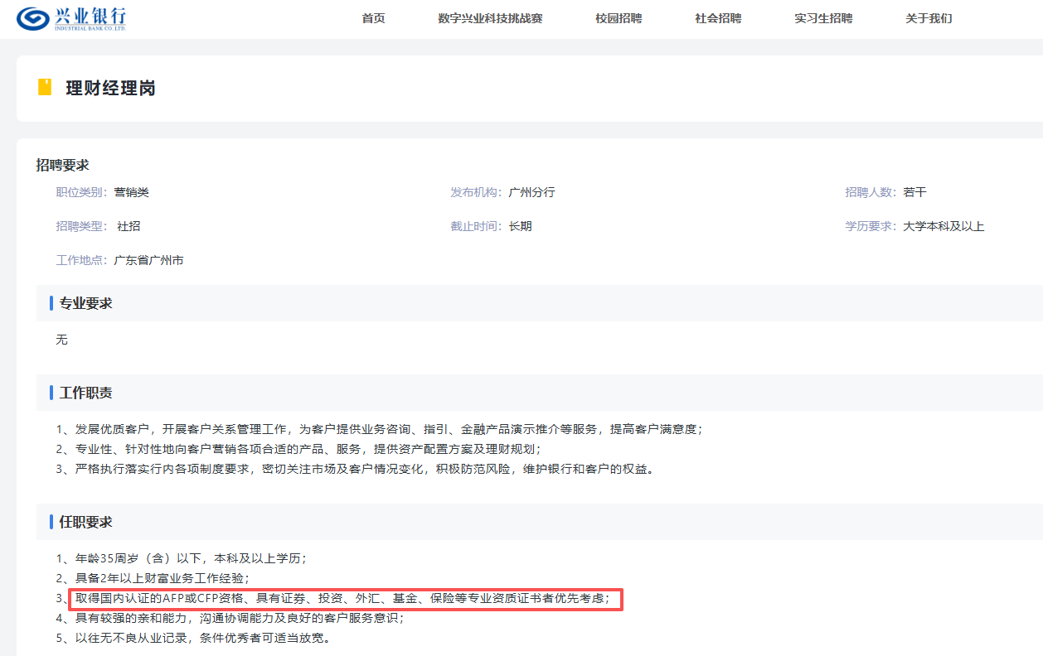Click the 招聘要求 heading
1043x656 pixels.
[62, 165]
